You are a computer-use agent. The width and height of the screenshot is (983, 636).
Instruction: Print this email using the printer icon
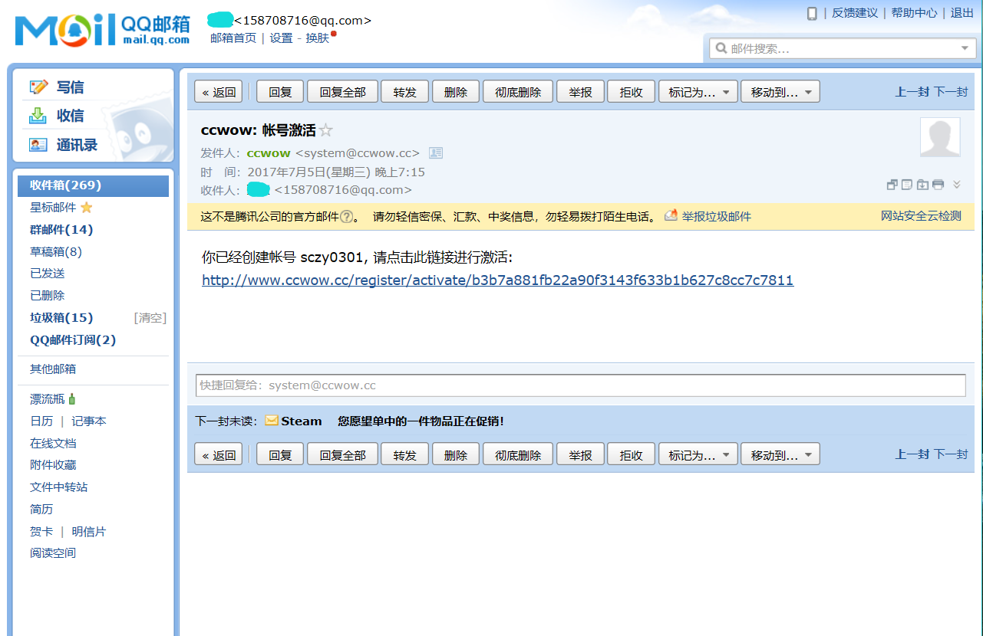point(937,184)
